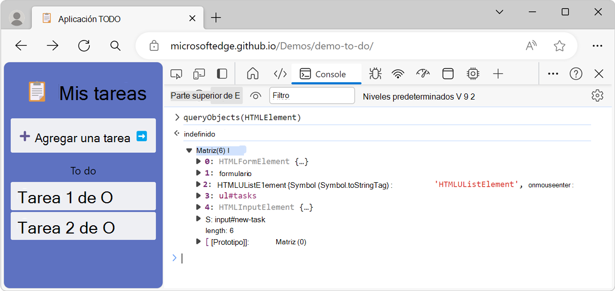Open the Memory chip tool
The image size is (615, 291).
(x=473, y=74)
